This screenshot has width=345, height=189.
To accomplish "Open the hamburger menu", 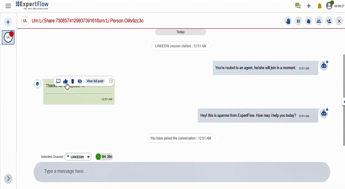I will coord(8,6).
